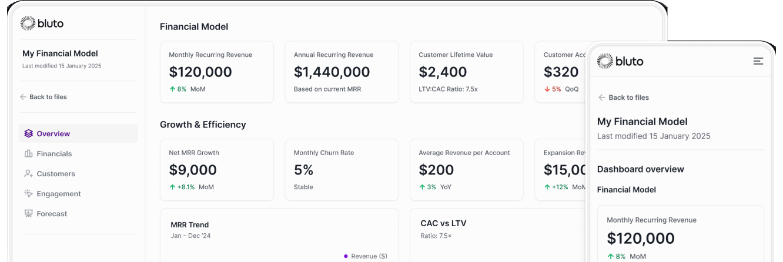Switch to the Forecast section
The height and width of the screenshot is (262, 783).
coord(52,214)
